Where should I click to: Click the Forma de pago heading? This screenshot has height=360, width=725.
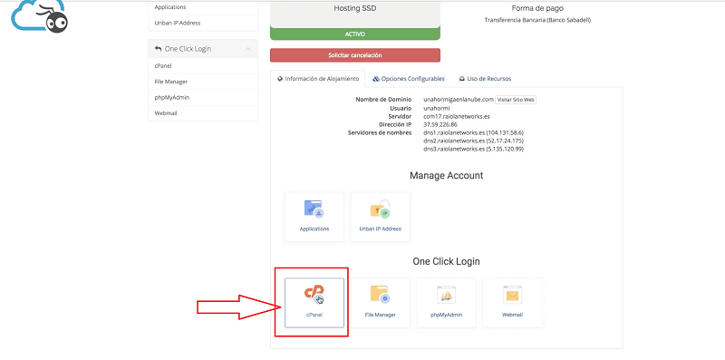pyautogui.click(x=537, y=8)
